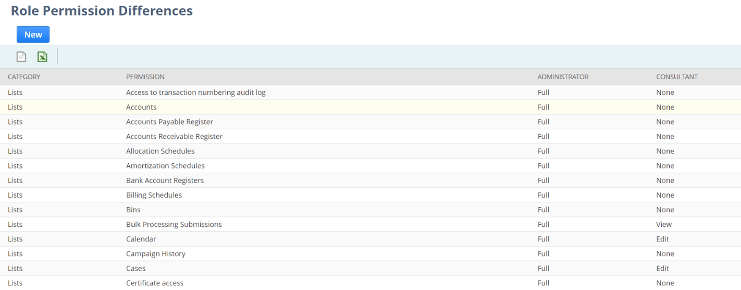Select 'Certificate access' permission

coord(155,283)
